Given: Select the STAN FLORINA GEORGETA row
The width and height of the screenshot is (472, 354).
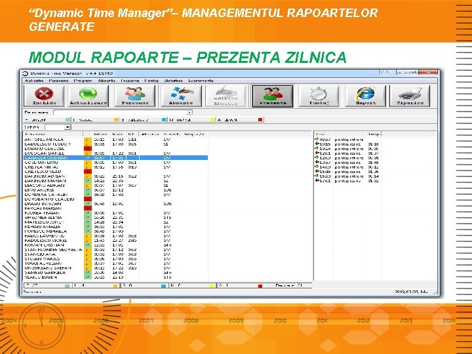Looking at the screenshot, I should [x=115, y=250].
